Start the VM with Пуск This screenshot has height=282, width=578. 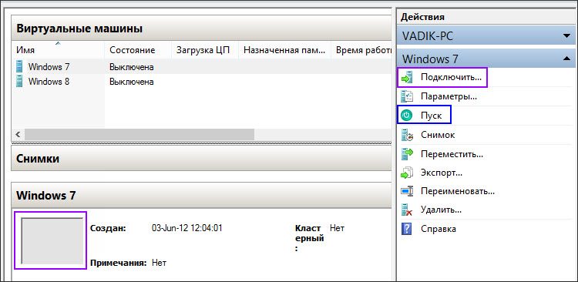pos(431,116)
